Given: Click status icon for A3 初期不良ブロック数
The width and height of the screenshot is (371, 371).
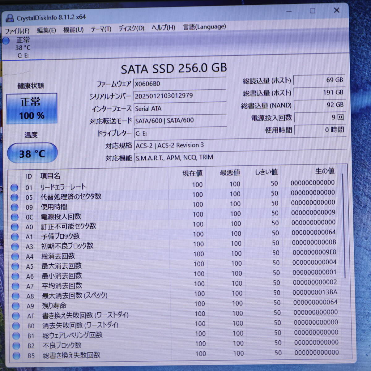Looking at the screenshot, I should coord(15,247).
